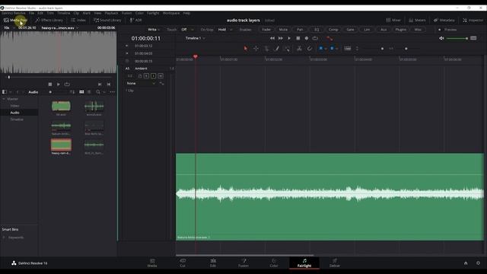Open the Metadata panel
Screen dimensions: 487x274
click(444, 21)
